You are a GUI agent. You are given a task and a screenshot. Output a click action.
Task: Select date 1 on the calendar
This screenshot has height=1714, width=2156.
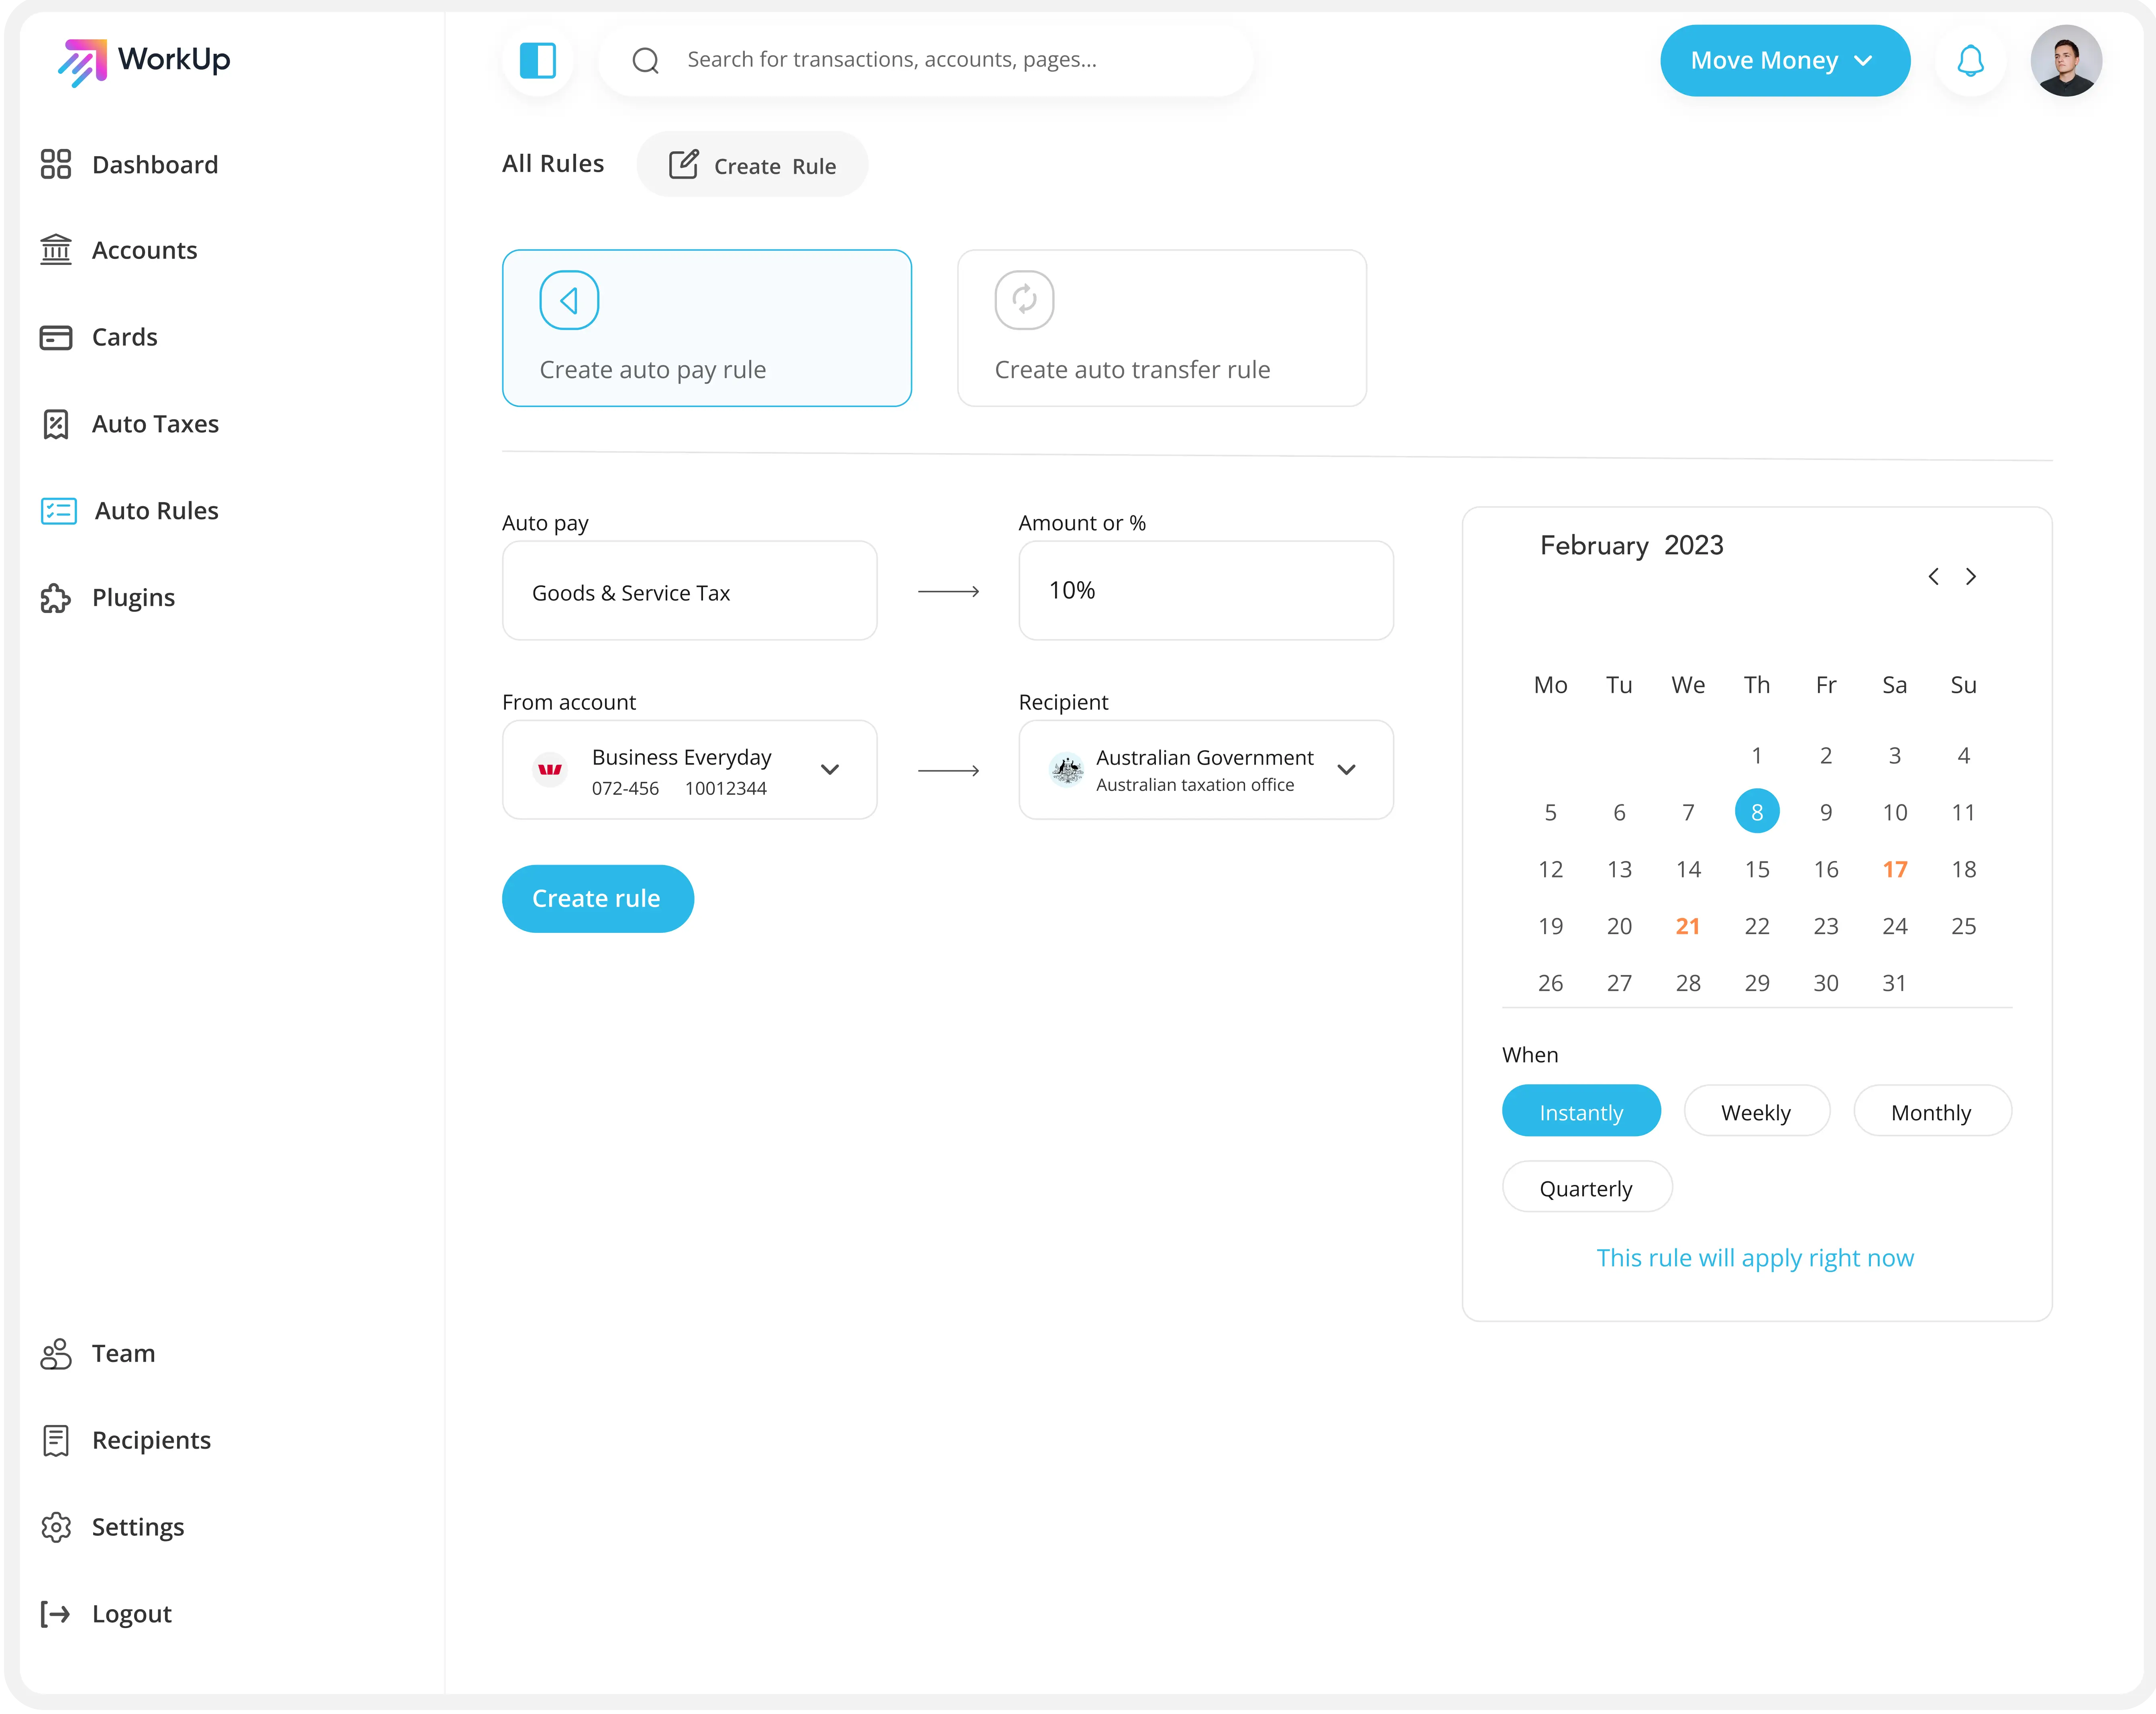pyautogui.click(x=1756, y=755)
